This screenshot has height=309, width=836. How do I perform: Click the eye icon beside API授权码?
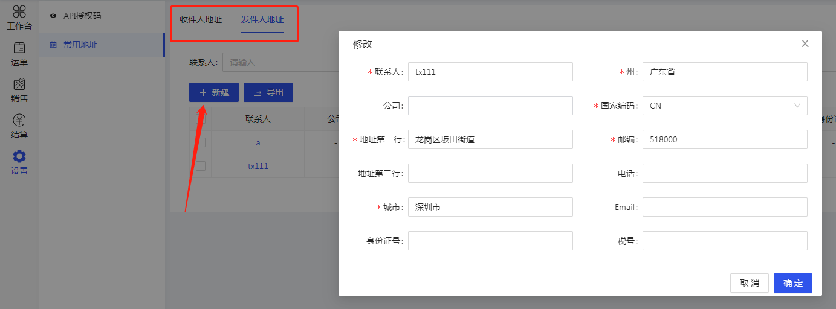click(53, 16)
